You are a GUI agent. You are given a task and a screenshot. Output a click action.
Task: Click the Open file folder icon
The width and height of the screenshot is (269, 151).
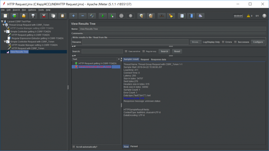tap(24, 16)
